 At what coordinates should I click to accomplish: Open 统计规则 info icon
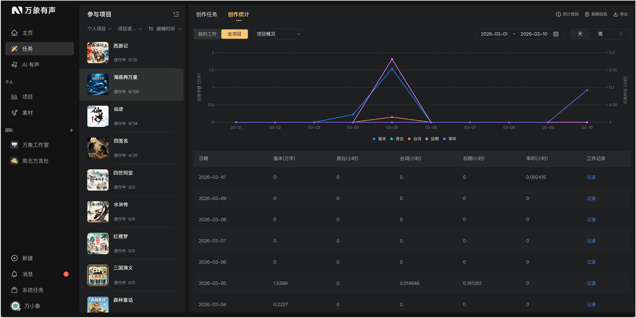pos(558,14)
